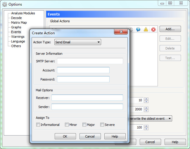Viewport: 190px width, 149px height.
Task: Open the Action Type dropdown
Action: (78, 42)
